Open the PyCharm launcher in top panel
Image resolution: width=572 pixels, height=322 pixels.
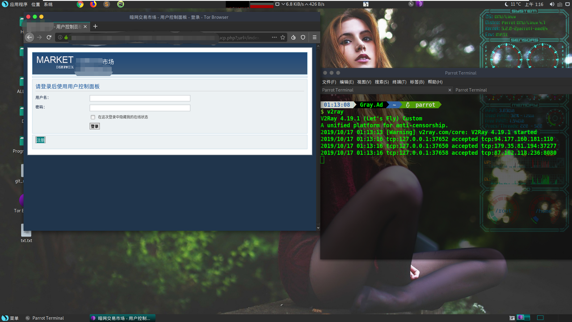121,4
